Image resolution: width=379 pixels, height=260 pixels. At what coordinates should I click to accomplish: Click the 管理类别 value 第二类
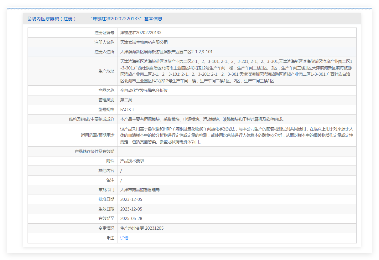[x=126, y=100]
